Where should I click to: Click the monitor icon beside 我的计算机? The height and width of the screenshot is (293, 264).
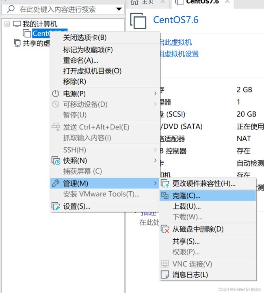[x=17, y=24]
